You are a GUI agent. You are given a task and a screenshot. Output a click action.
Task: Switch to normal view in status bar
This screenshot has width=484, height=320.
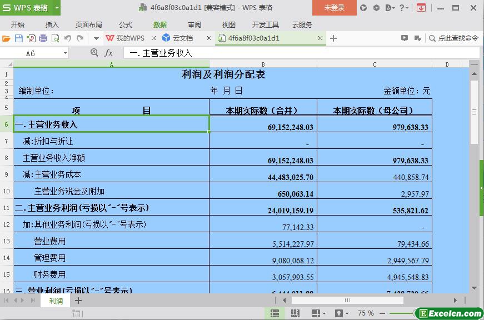(x=275, y=313)
